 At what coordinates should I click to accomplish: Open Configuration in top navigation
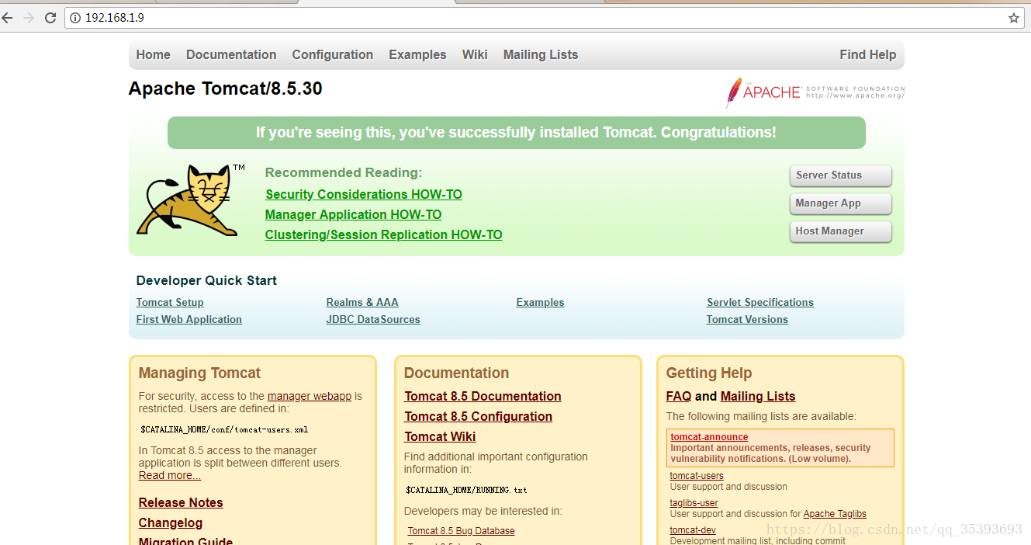point(332,54)
